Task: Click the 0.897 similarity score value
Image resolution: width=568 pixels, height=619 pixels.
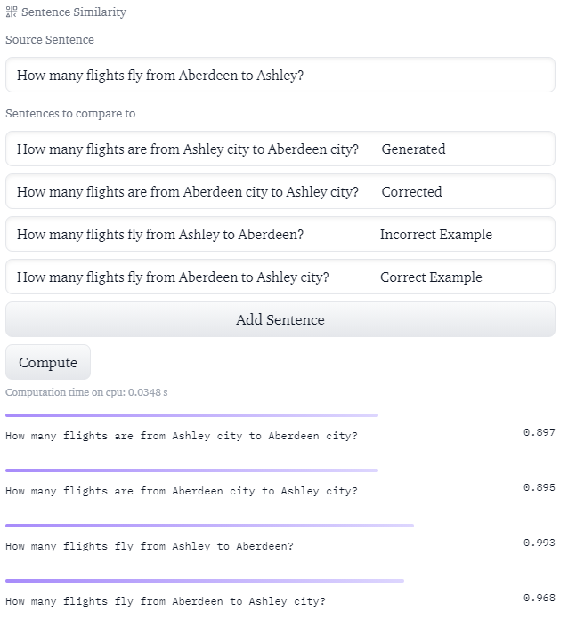Action: (540, 432)
